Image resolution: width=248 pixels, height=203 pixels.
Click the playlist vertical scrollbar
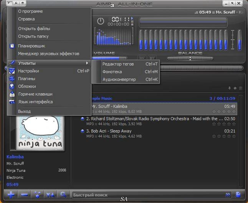coord(241,141)
